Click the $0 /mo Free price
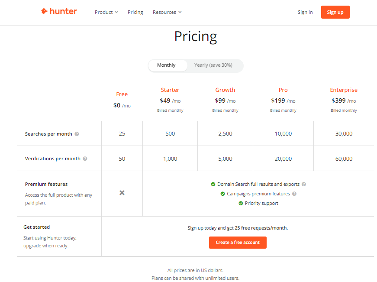377x282 pixels. click(x=122, y=105)
